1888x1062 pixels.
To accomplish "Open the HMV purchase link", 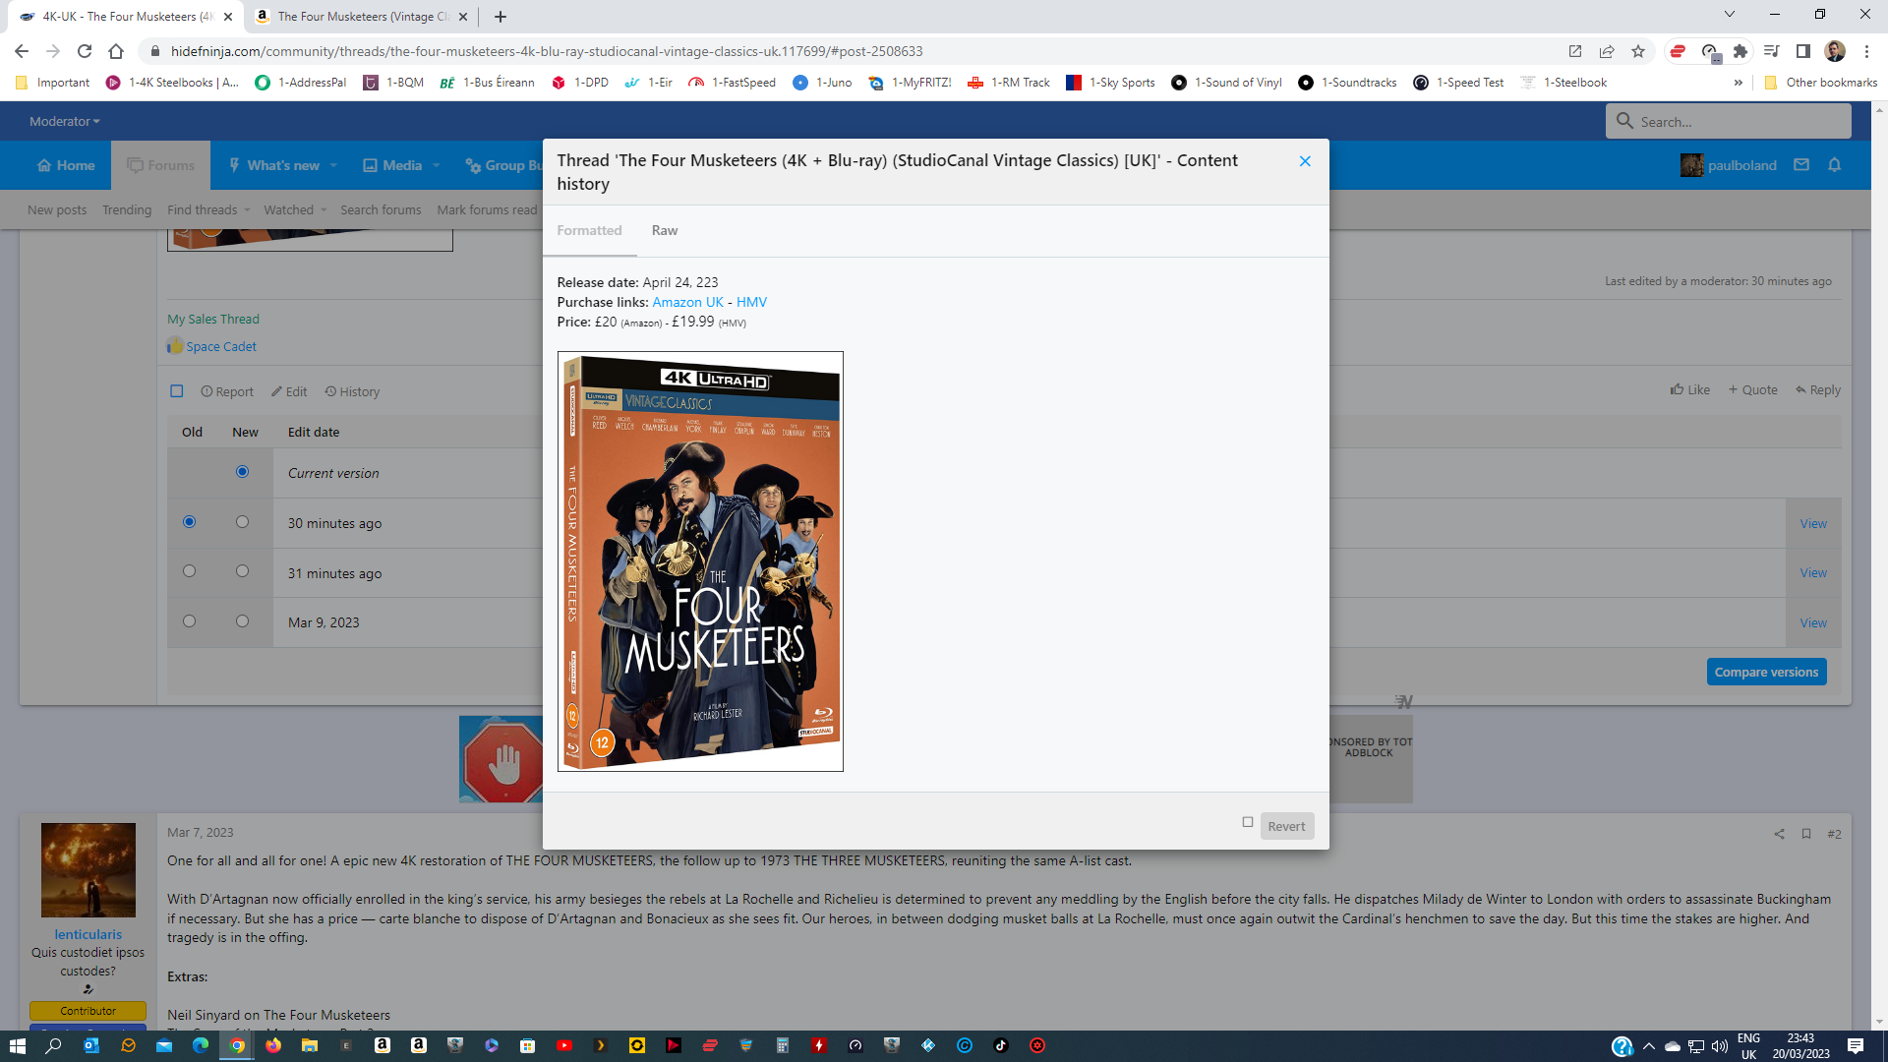I will 751,302.
